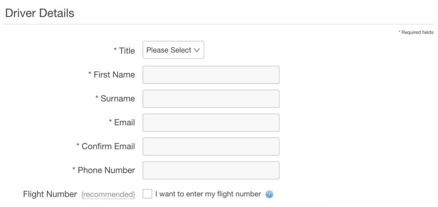The height and width of the screenshot is (207, 438).
Task: Click the '* Email' label, not Confirm Email
Action: [x=122, y=122]
